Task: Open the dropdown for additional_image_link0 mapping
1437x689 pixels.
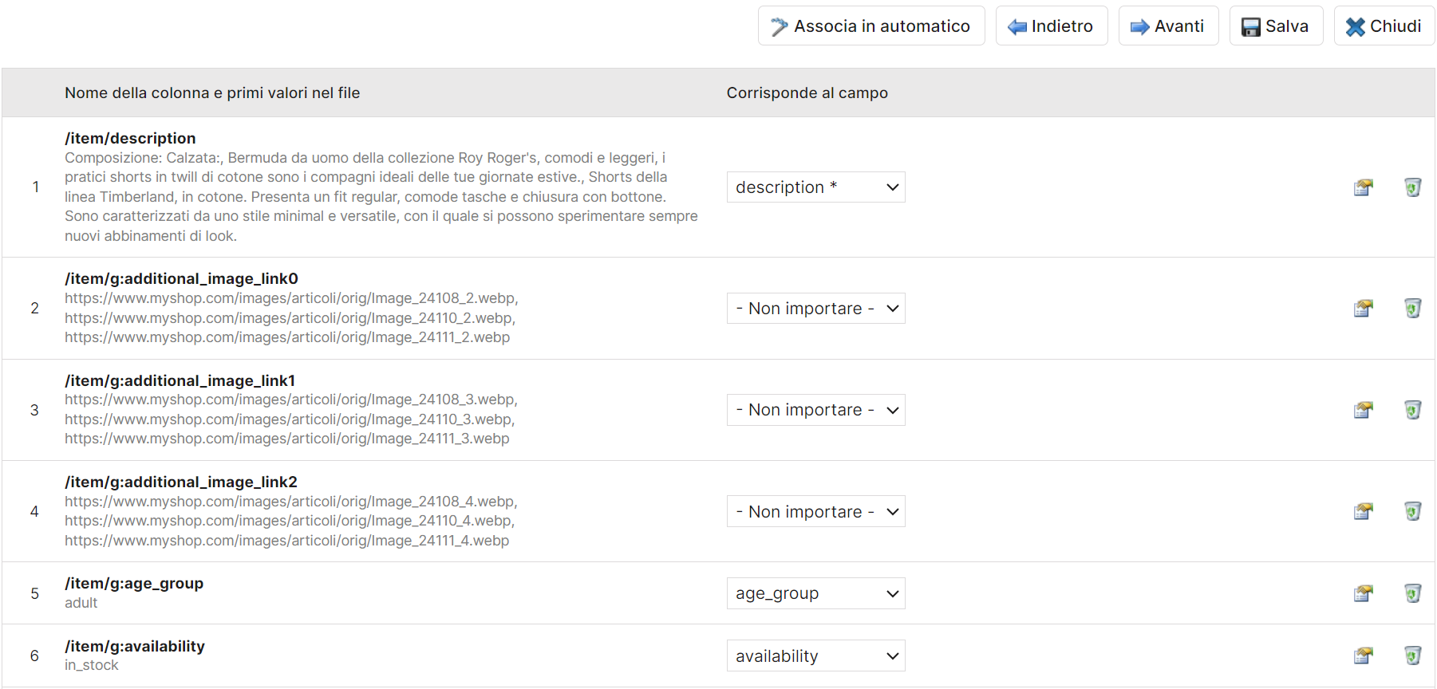Action: [x=815, y=309]
